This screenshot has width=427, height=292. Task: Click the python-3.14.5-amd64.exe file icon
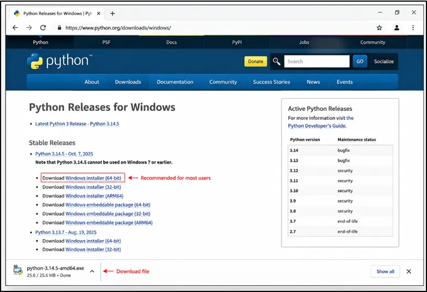point(18,270)
